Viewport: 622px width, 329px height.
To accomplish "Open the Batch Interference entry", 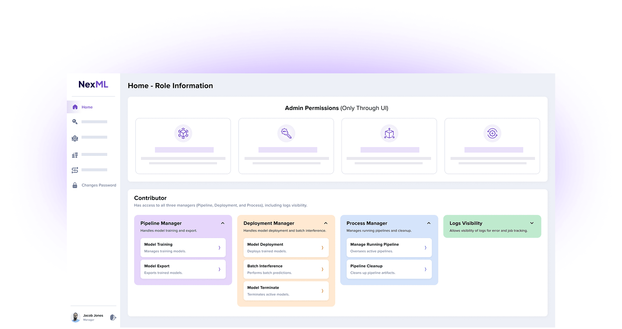I will click(x=286, y=269).
